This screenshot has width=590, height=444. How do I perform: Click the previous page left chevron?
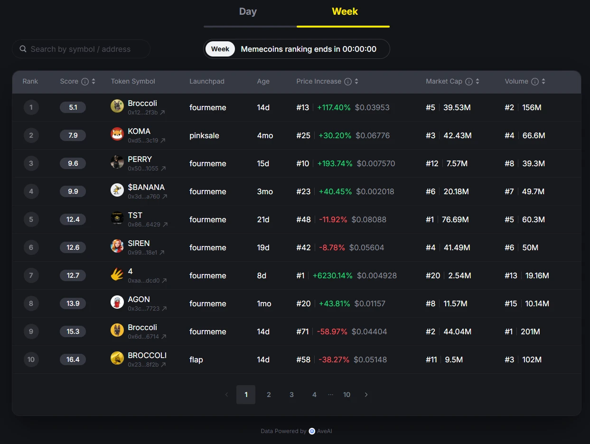(x=226, y=395)
